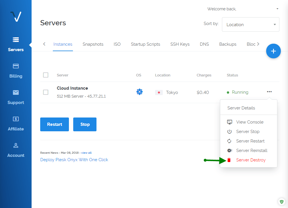Click the Tokyo location text

point(172,93)
